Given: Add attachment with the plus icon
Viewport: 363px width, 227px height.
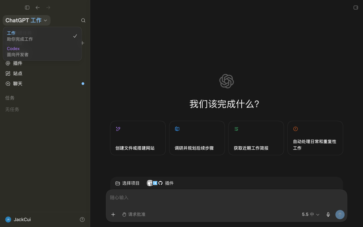Looking at the screenshot, I should (x=113, y=215).
